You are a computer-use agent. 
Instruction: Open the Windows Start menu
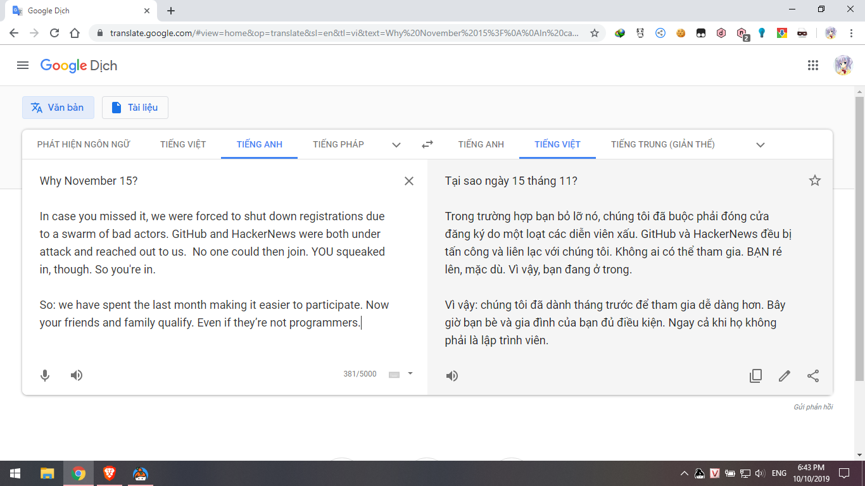(15, 473)
